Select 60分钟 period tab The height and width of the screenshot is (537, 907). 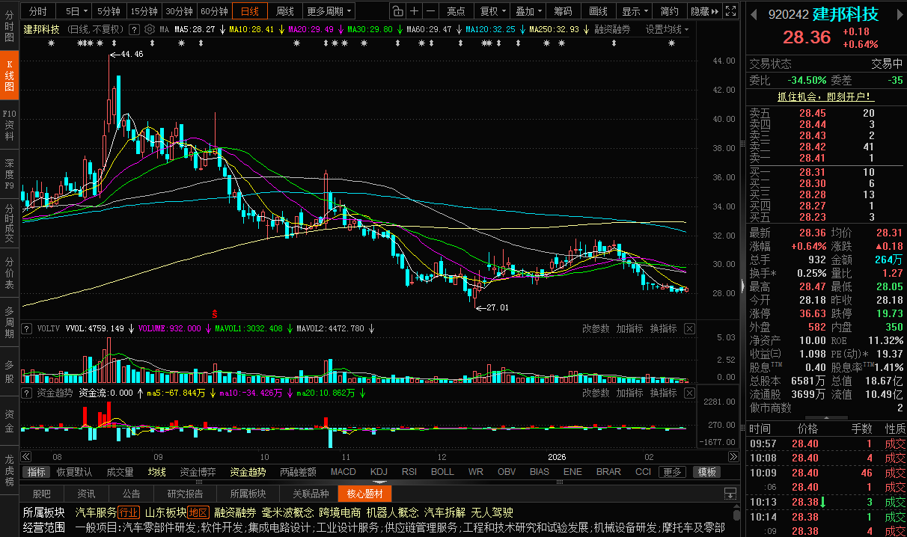pyautogui.click(x=214, y=11)
